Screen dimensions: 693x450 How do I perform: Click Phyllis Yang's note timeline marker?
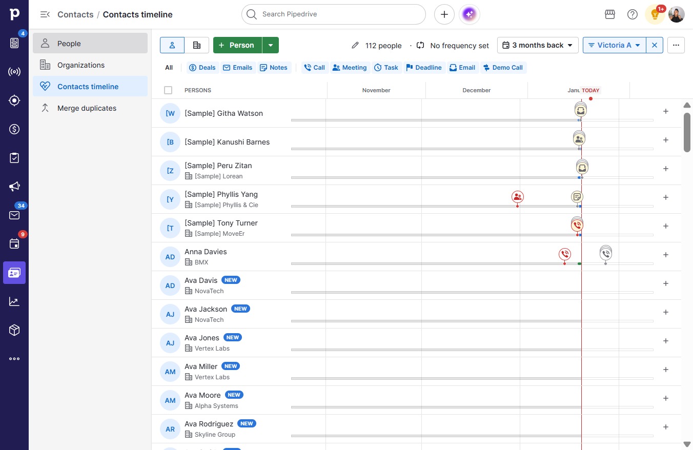tap(577, 196)
